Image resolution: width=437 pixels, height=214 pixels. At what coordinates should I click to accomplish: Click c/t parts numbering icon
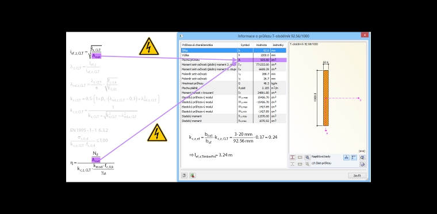(x=300, y=164)
